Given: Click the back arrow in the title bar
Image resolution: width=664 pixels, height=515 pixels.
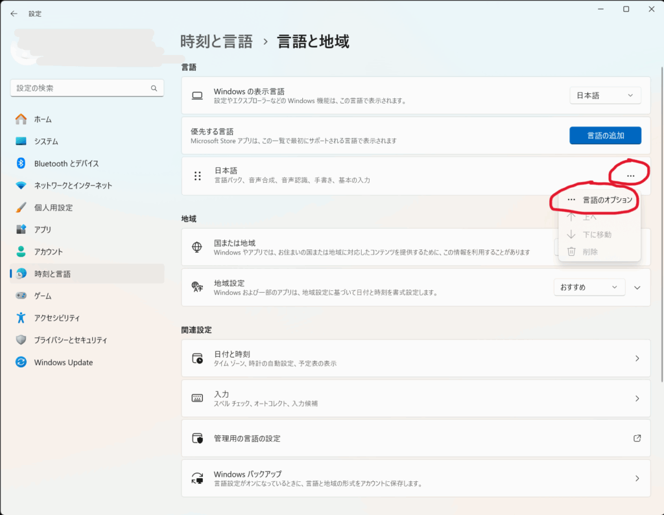Looking at the screenshot, I should coord(14,14).
